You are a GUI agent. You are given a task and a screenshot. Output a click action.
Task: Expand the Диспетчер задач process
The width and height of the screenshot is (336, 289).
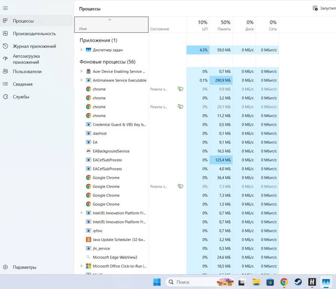click(81, 50)
